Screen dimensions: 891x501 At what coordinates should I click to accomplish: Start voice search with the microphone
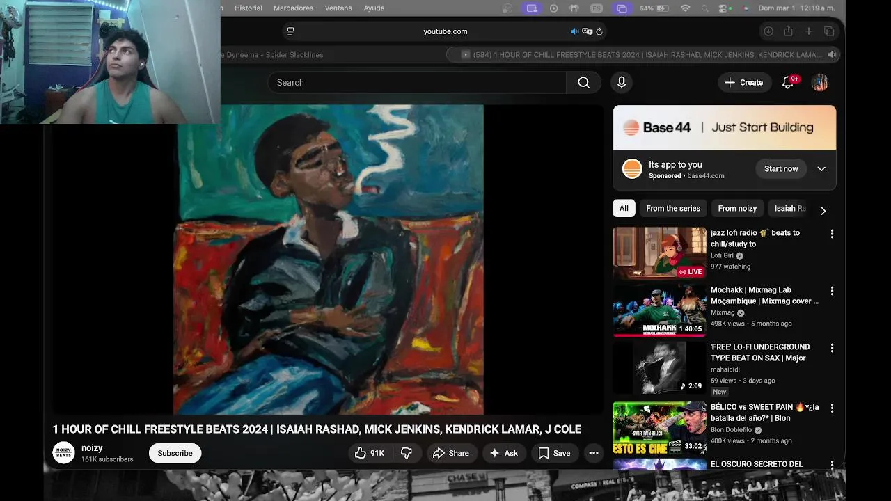(x=622, y=82)
